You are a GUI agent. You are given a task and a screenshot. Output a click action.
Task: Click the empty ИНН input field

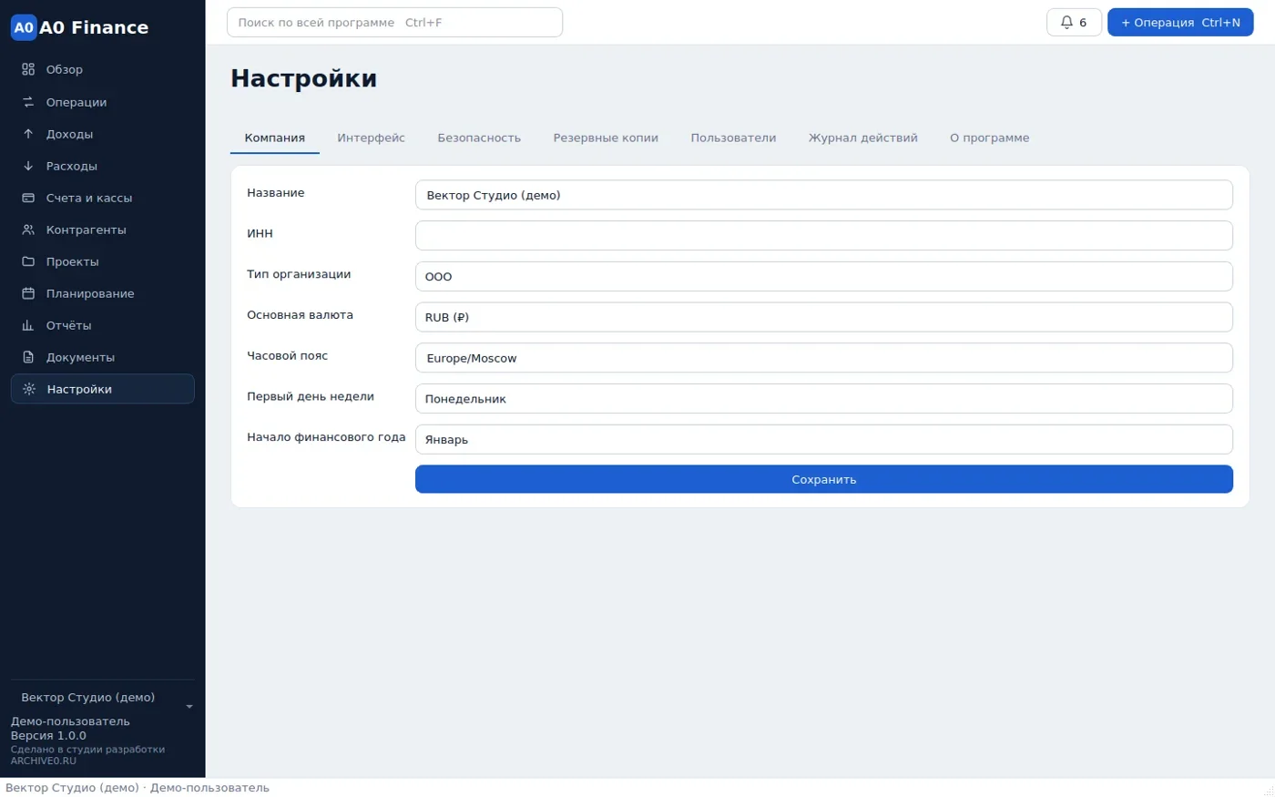tap(824, 235)
